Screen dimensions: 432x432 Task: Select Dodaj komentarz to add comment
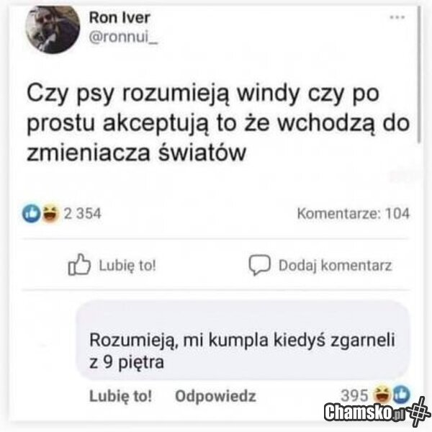coord(335,266)
